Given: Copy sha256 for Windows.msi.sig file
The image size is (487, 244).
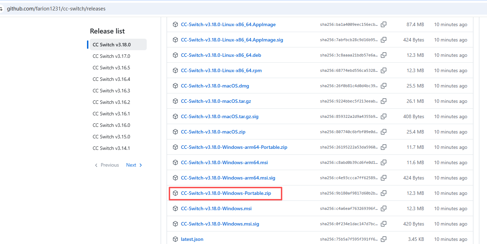Looking at the screenshot, I should coord(384,224).
